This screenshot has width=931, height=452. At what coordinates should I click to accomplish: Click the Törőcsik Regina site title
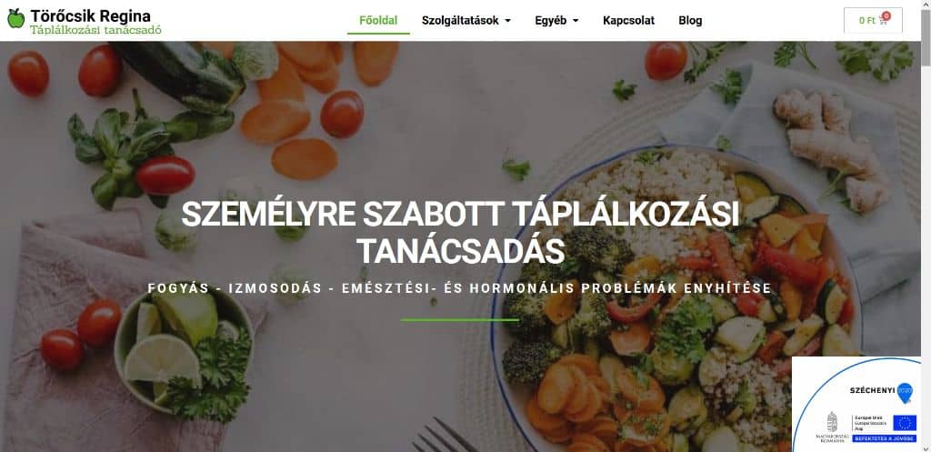click(90, 15)
